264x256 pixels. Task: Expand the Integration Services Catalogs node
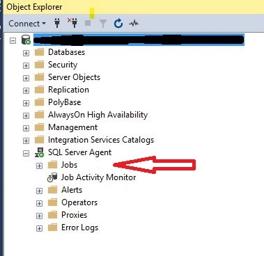(26, 141)
